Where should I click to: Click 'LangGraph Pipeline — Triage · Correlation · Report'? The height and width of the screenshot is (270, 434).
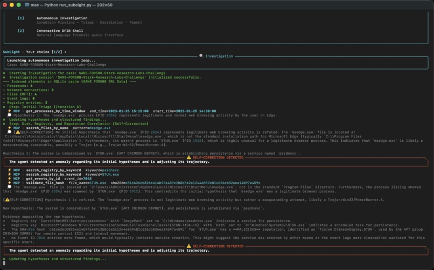point(89,23)
